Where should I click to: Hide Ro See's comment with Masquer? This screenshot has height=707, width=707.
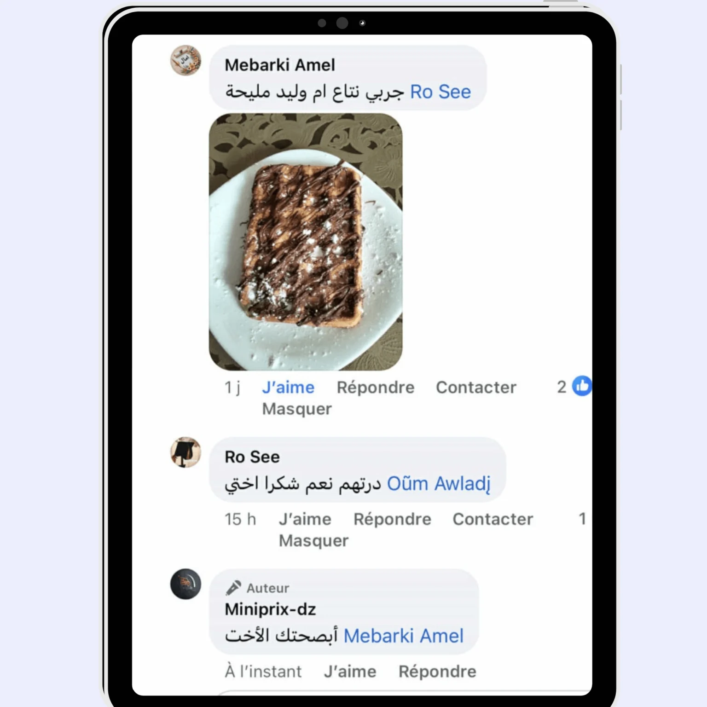pos(314,541)
